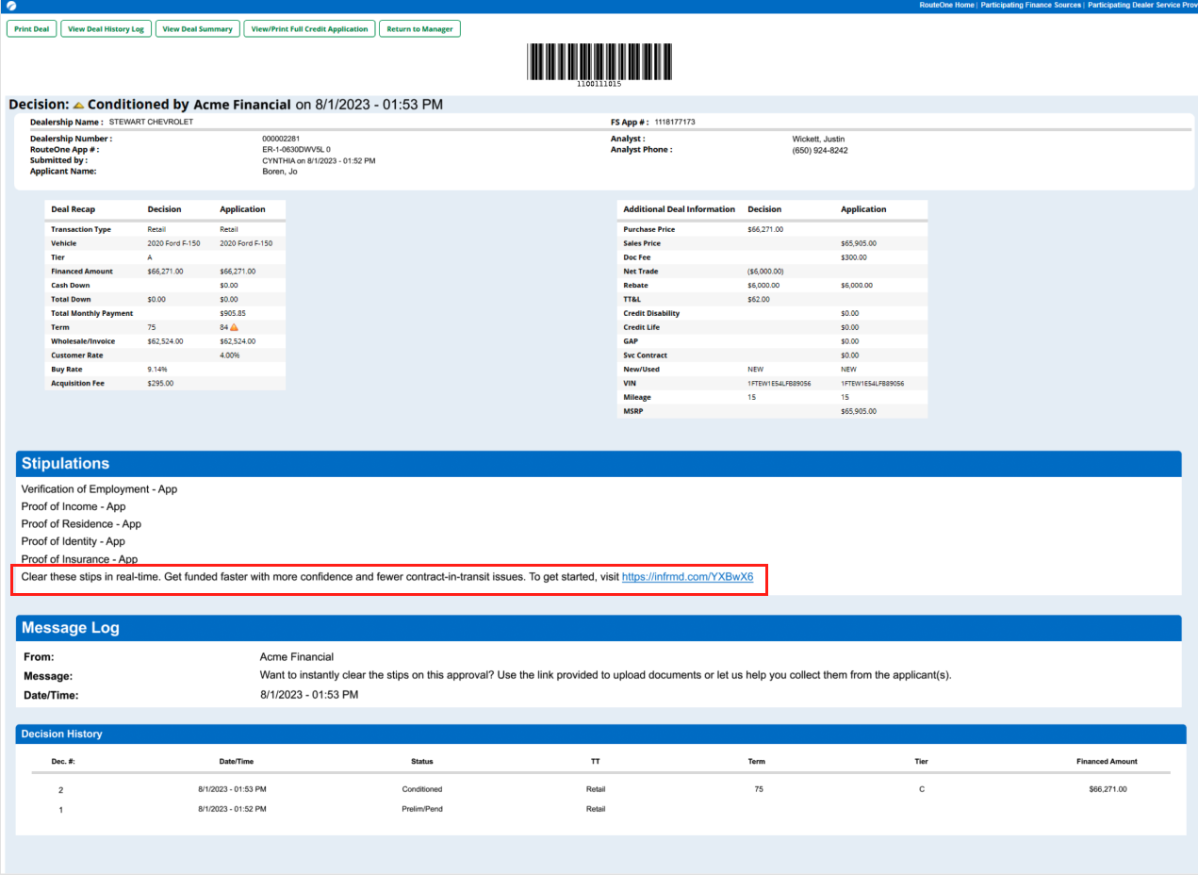1198x875 pixels.
Task: Click the Conditioned triangle icon in Decision heading
Action: click(x=79, y=105)
